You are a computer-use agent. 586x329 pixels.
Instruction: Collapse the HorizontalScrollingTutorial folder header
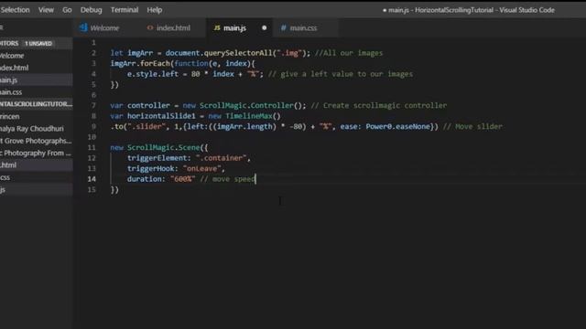(37, 104)
